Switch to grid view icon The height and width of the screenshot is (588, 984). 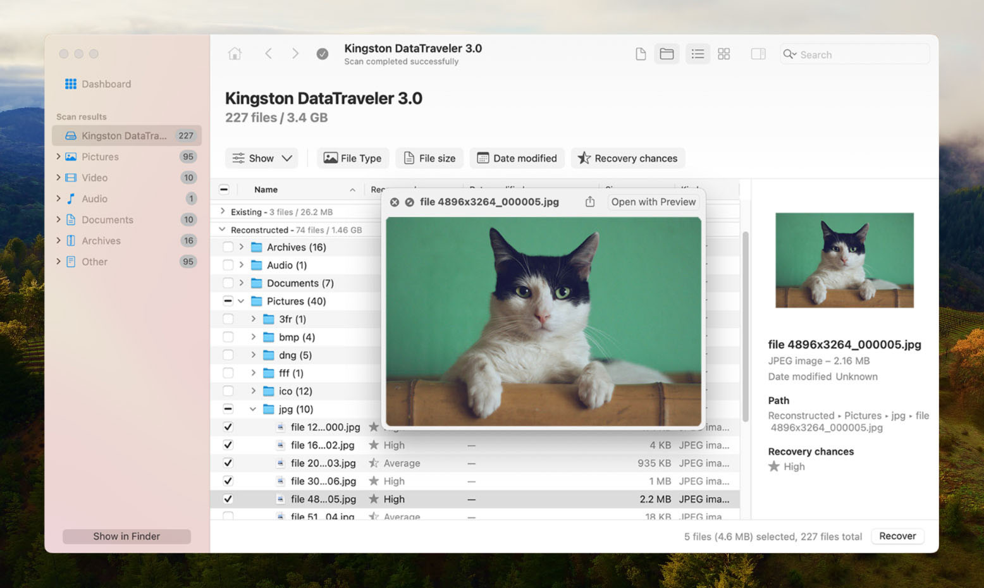[724, 54]
